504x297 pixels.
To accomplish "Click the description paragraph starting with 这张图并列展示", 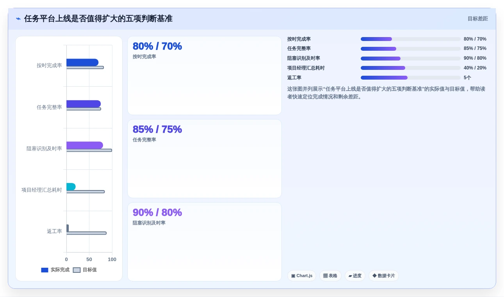I will (386, 93).
